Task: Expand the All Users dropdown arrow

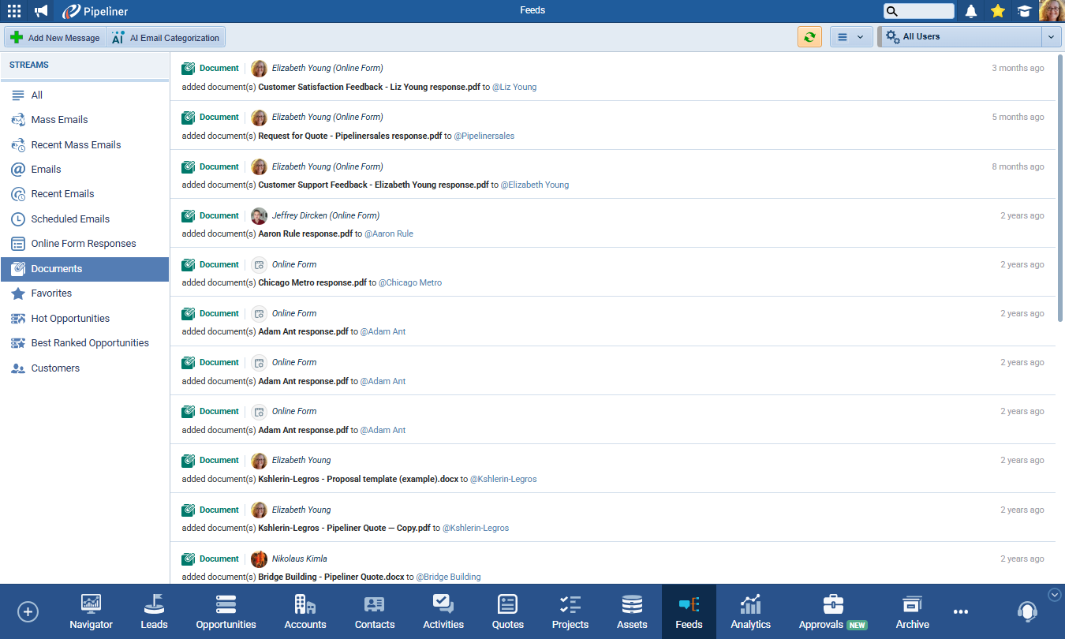Action: pos(1051,37)
